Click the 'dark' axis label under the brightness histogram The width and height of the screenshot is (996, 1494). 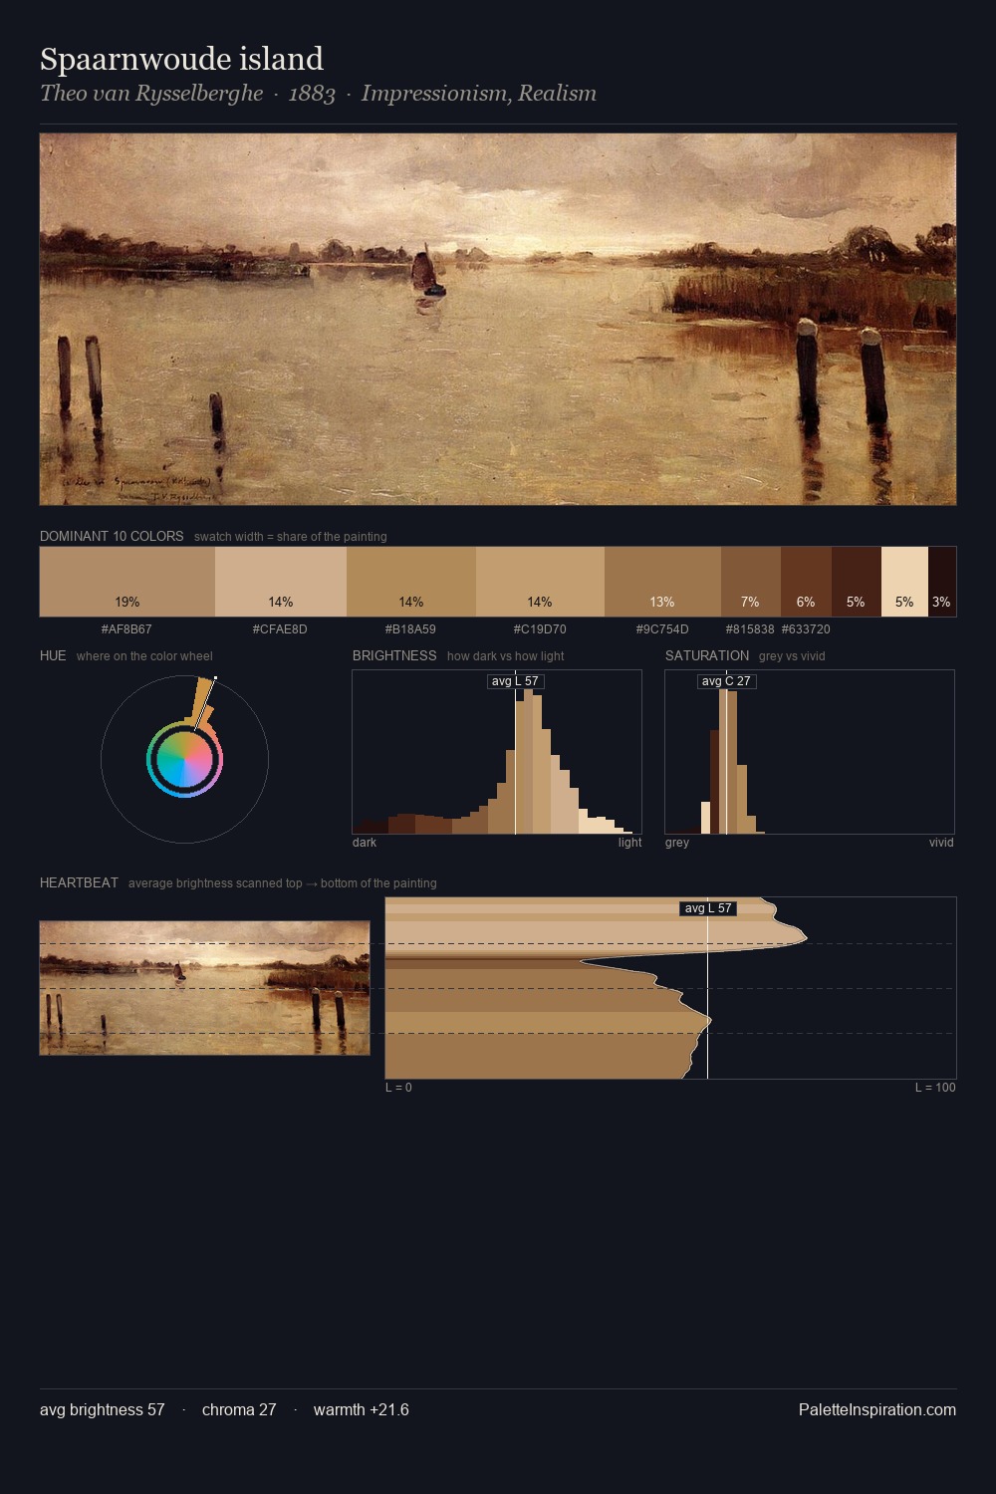[365, 843]
